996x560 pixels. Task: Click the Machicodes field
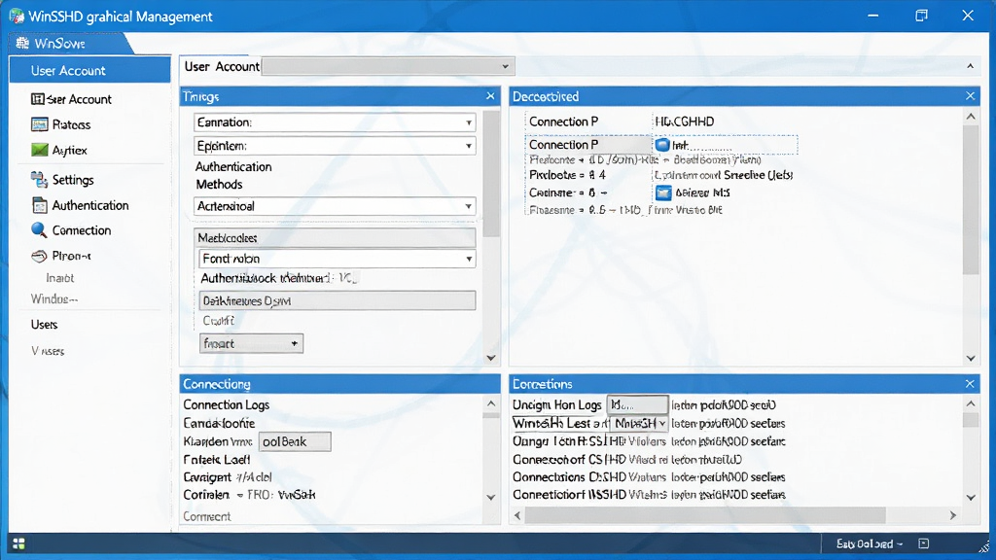pyautogui.click(x=335, y=237)
